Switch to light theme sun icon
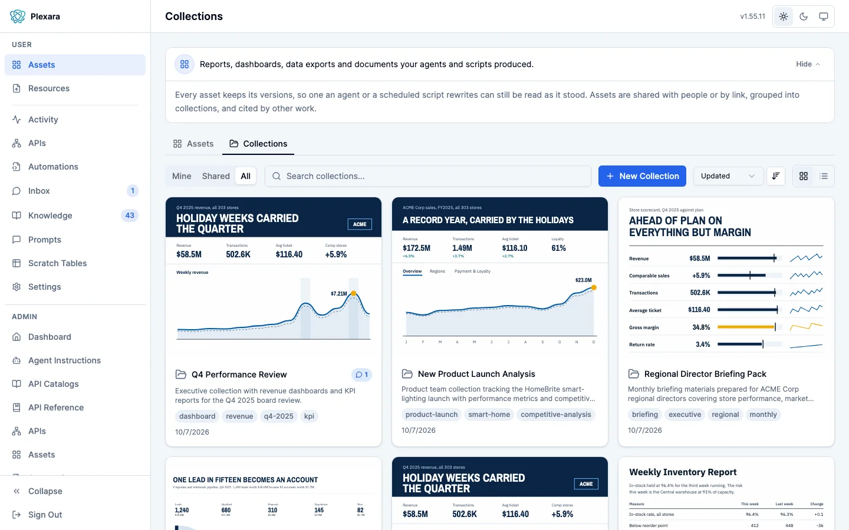The width and height of the screenshot is (849, 530). pyautogui.click(x=784, y=16)
